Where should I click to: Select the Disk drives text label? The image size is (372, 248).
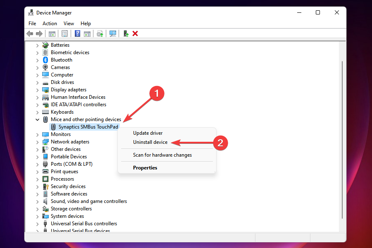[x=62, y=82]
